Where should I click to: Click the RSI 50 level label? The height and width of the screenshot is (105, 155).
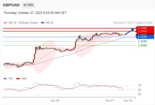pos(139,90)
